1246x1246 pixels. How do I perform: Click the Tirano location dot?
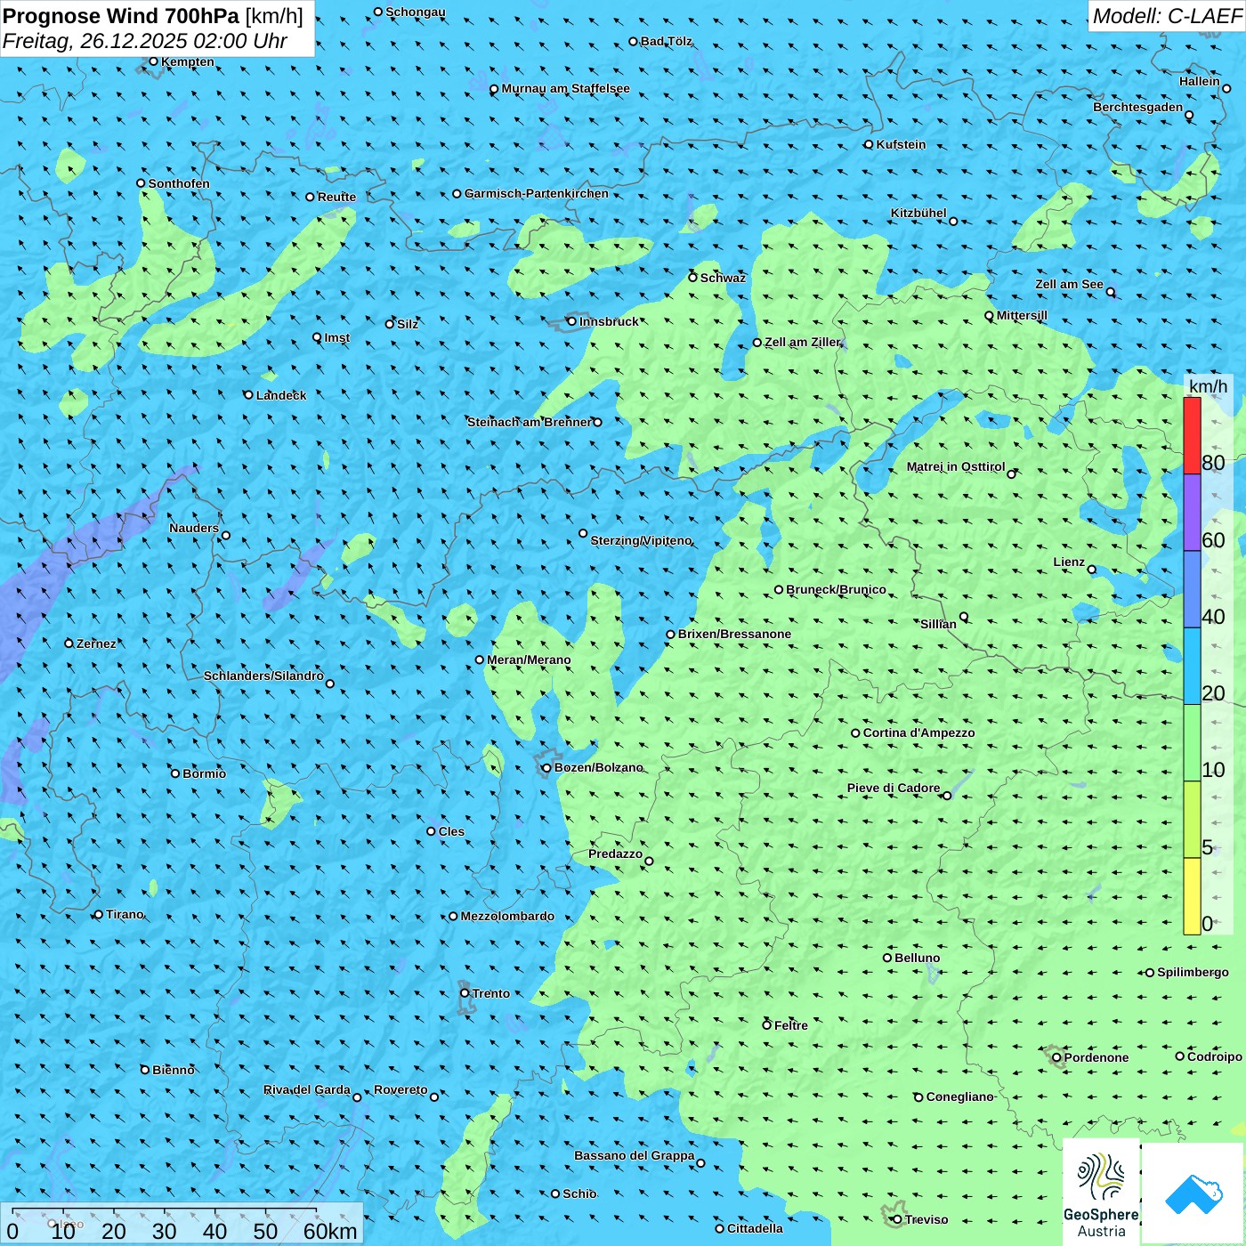tap(99, 914)
